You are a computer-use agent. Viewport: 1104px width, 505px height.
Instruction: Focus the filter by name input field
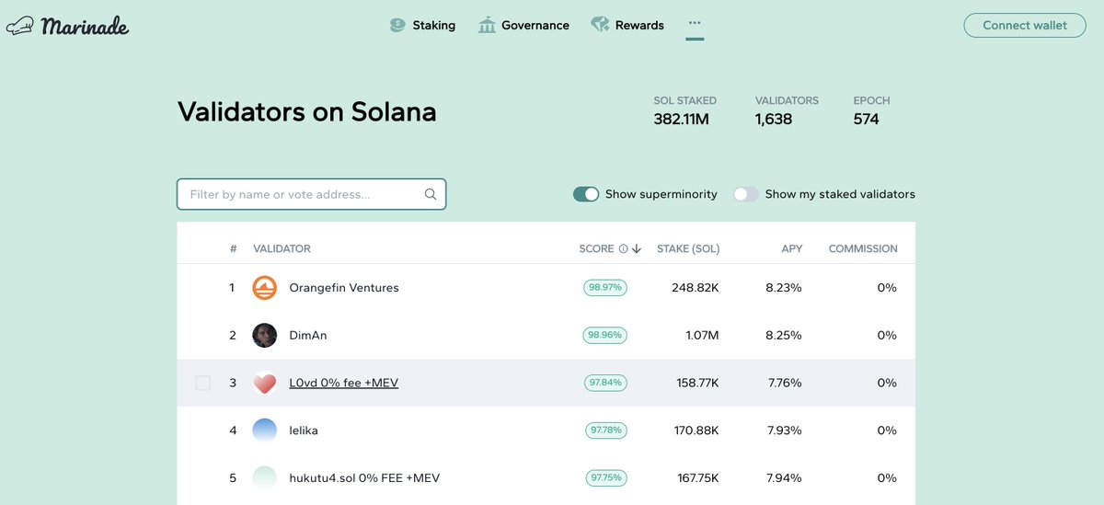click(311, 194)
